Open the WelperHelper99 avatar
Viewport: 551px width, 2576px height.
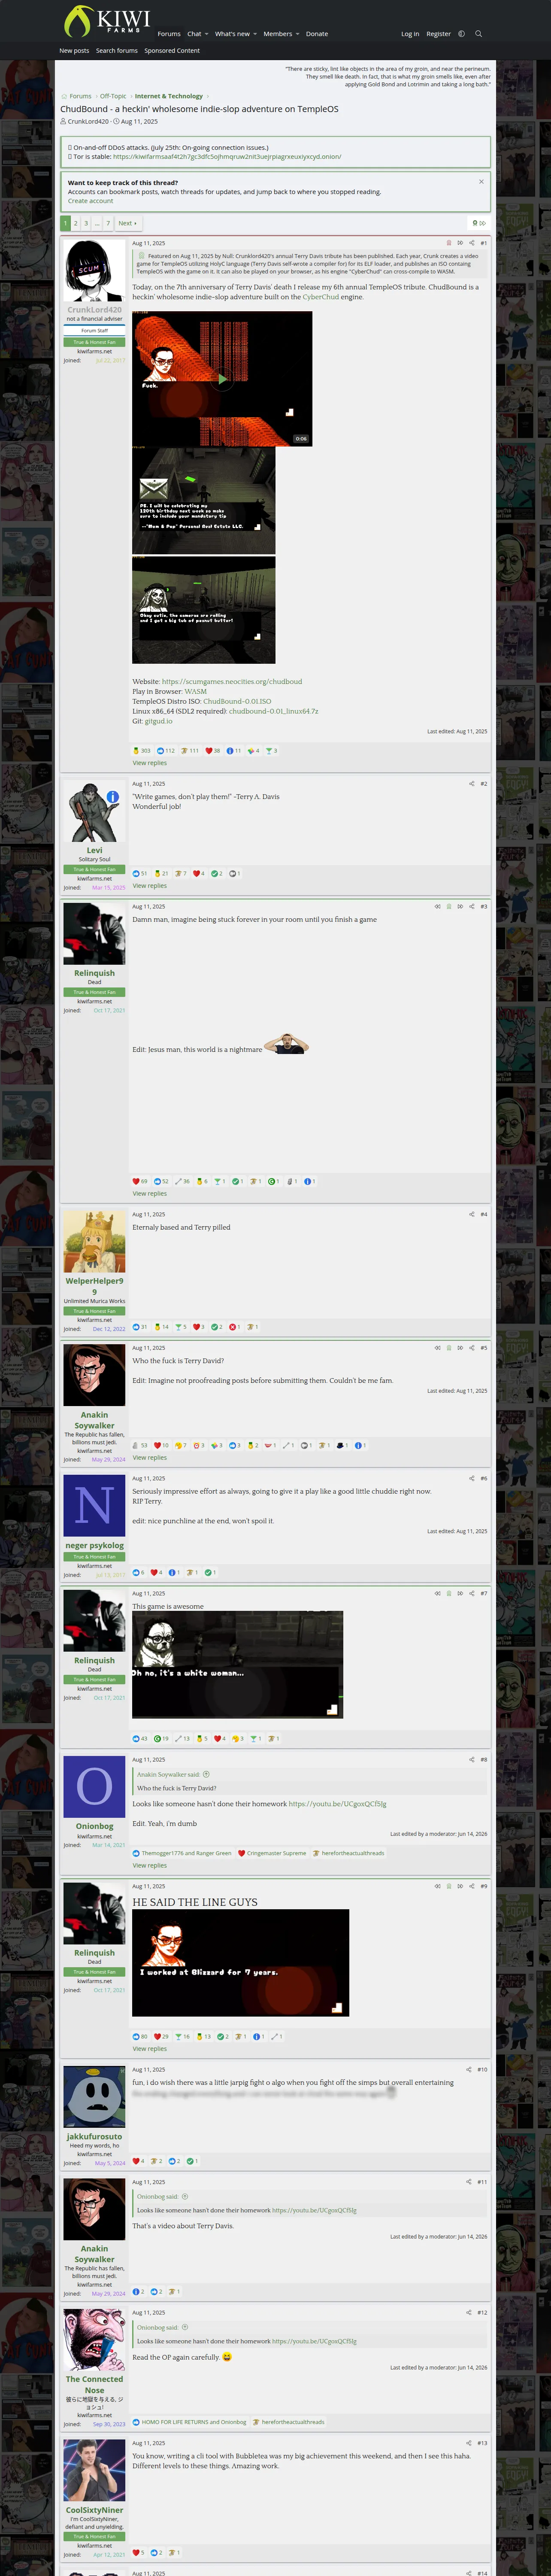click(x=94, y=1242)
